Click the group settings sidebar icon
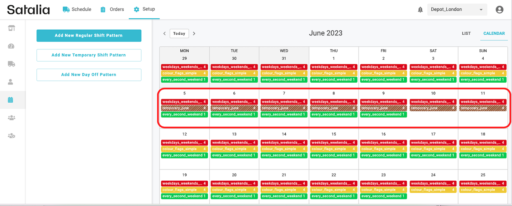 coord(11,136)
